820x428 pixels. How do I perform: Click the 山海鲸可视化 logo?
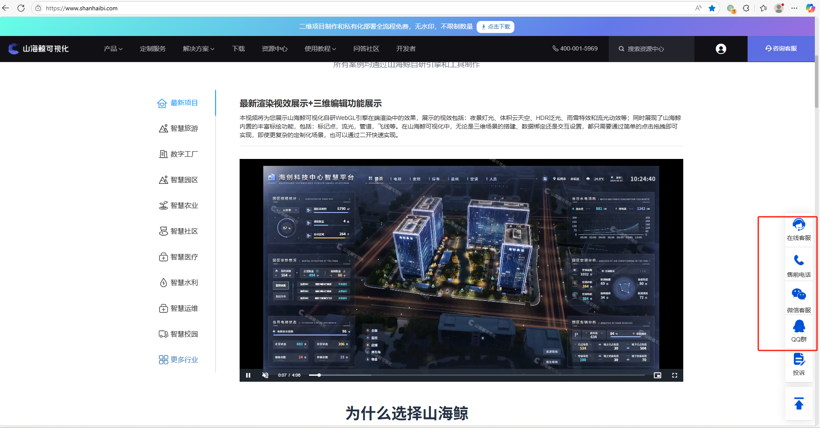tap(39, 49)
